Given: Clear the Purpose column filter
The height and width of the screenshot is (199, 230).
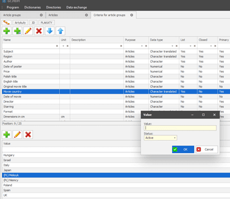Looking at the screenshot, I should click(x=146, y=46).
